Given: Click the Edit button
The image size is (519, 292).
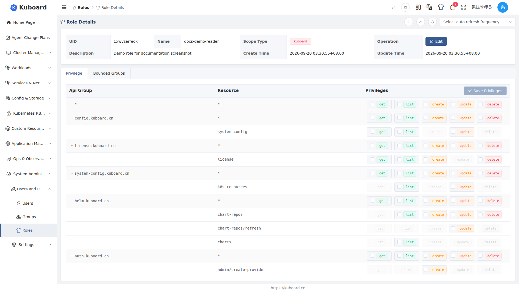Looking at the screenshot, I should pyautogui.click(x=436, y=41).
